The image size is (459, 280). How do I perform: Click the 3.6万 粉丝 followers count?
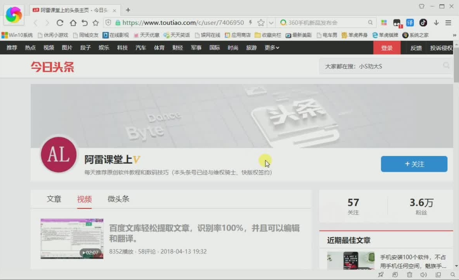(x=422, y=206)
